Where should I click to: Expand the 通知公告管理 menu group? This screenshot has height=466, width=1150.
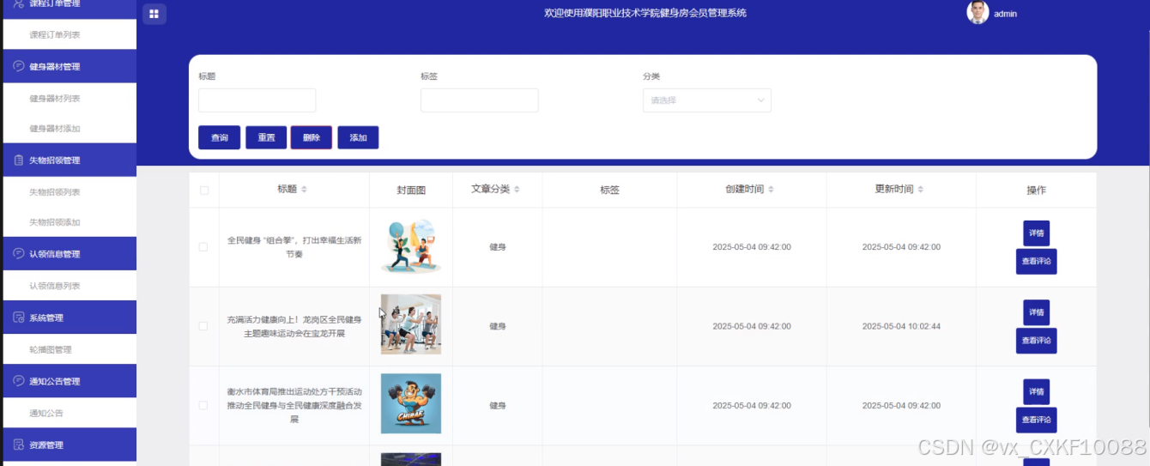69,381
